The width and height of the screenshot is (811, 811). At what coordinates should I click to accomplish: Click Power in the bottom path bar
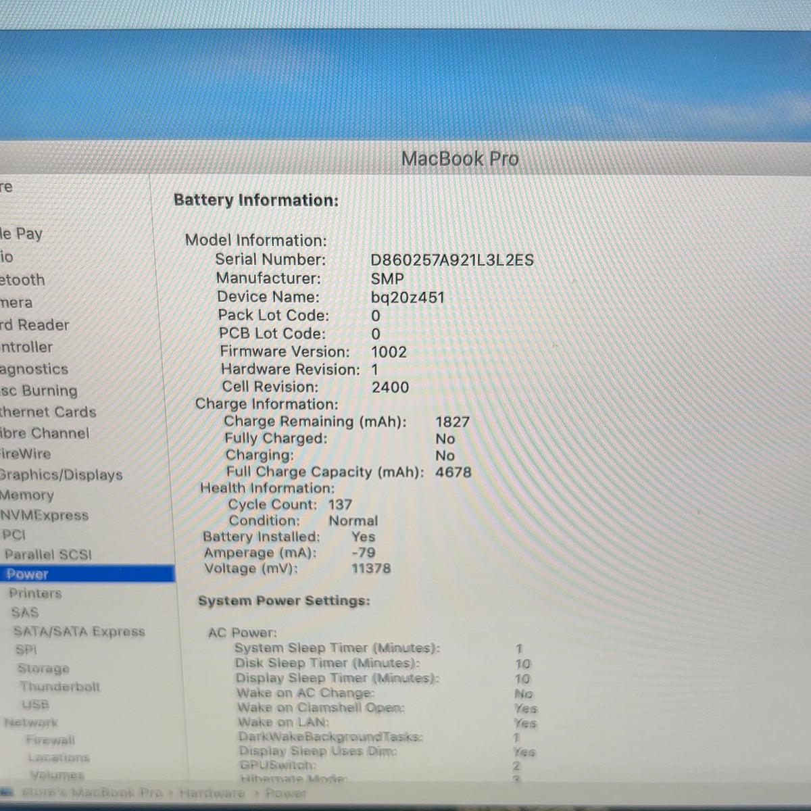pyautogui.click(x=286, y=793)
